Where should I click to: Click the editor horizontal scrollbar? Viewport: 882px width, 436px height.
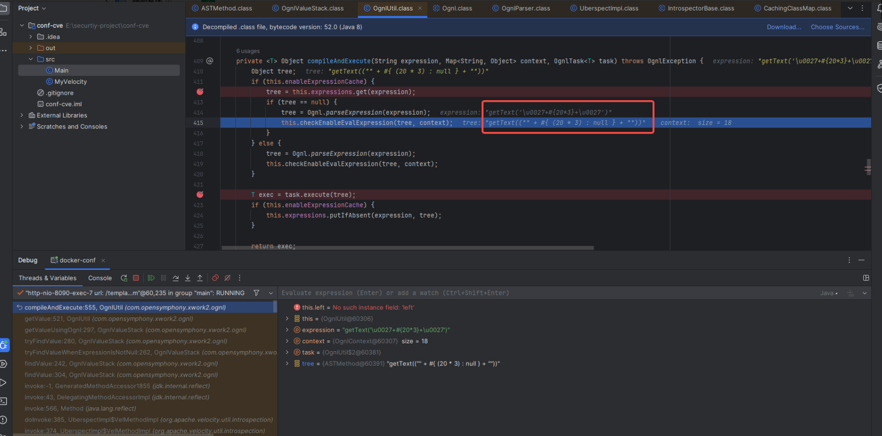(408, 248)
